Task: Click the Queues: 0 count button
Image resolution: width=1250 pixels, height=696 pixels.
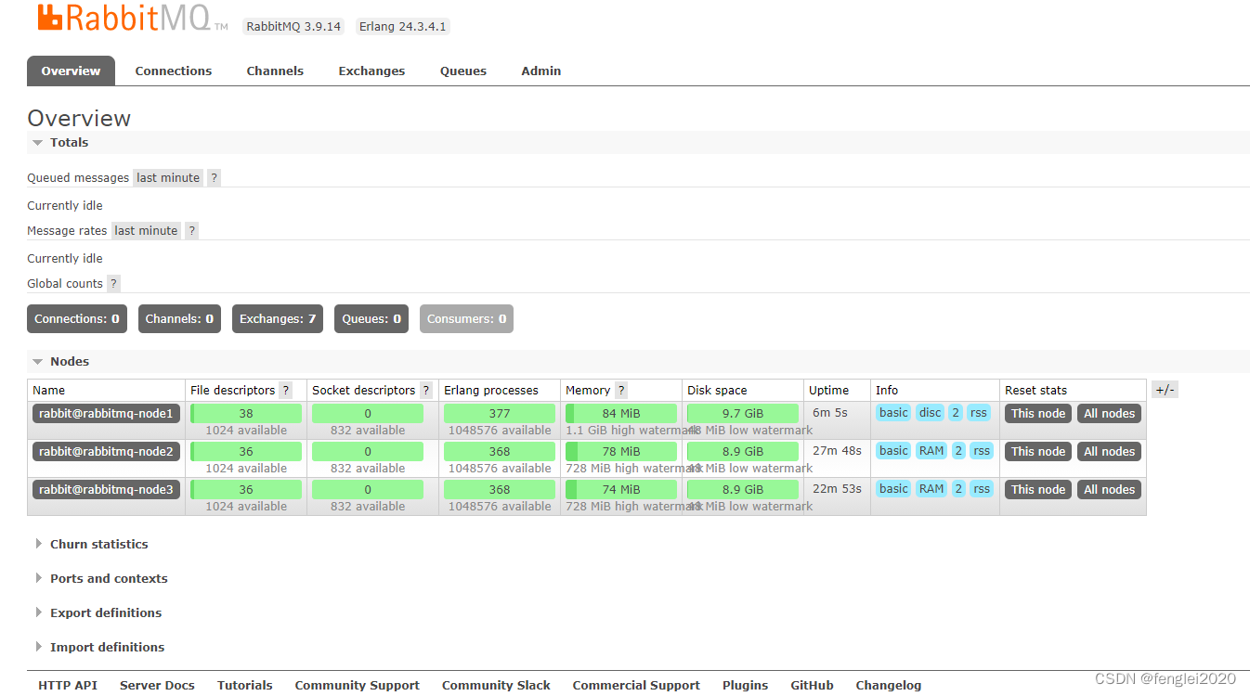Action: 371,319
